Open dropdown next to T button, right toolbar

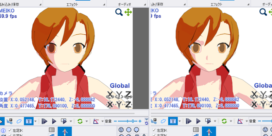pos(180,121)
